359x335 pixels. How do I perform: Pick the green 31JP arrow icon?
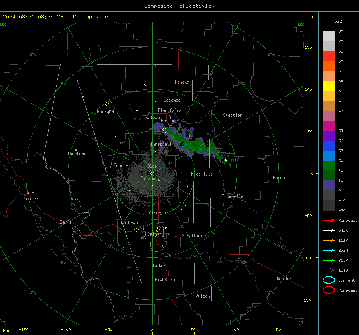point(329,260)
